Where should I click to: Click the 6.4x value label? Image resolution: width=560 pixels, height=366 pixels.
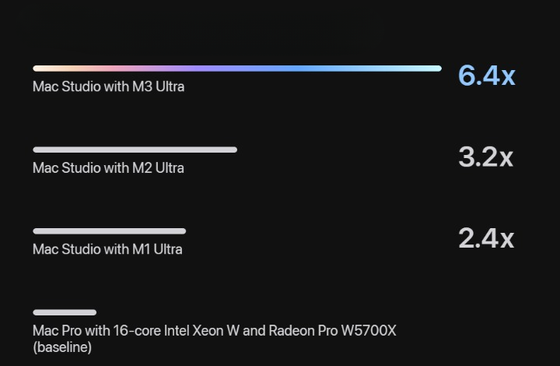click(487, 76)
